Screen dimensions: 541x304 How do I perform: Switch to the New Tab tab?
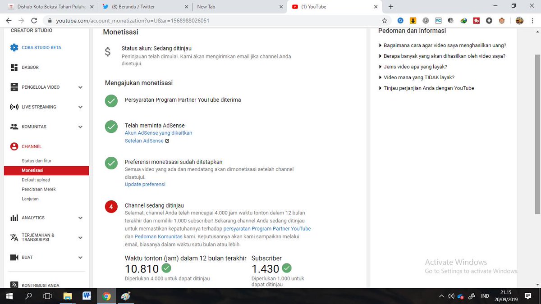click(x=239, y=7)
